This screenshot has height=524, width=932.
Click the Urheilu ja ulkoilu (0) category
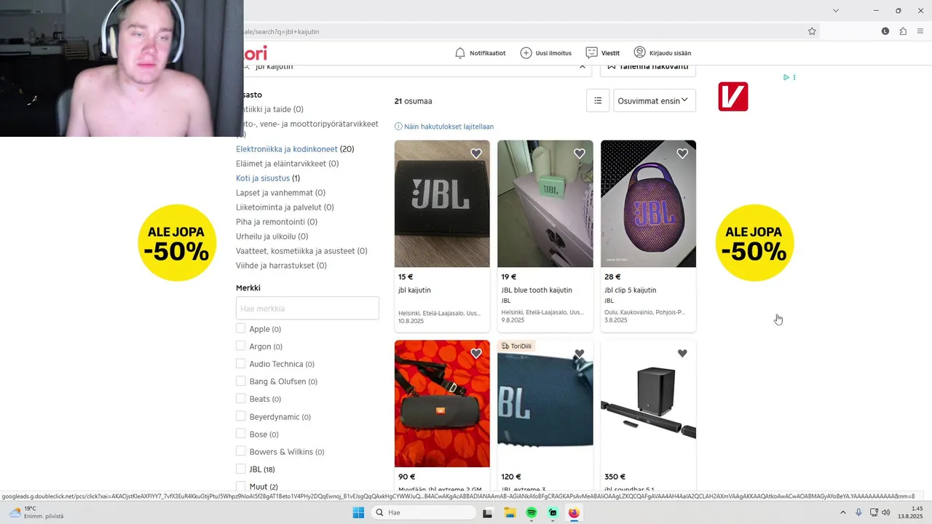click(x=272, y=237)
